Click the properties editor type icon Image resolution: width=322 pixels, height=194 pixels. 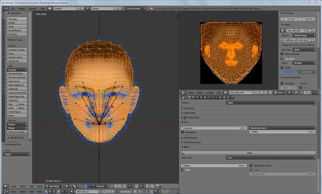[184, 98]
